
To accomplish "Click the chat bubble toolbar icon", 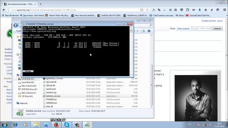I will (218, 10).
